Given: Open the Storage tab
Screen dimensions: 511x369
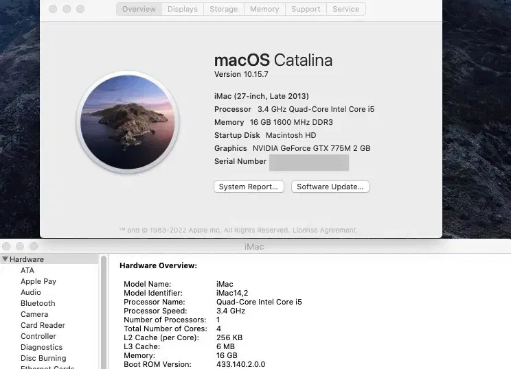Looking at the screenshot, I should pyautogui.click(x=224, y=9).
